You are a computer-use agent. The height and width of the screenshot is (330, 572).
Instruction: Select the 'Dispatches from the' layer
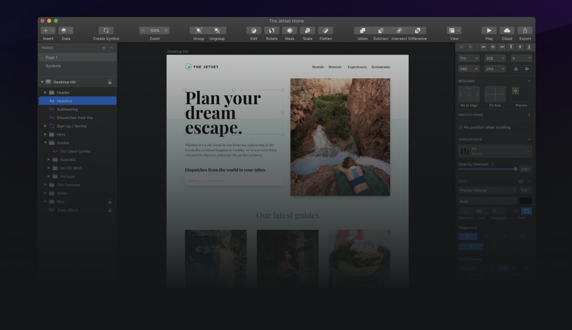pos(78,118)
